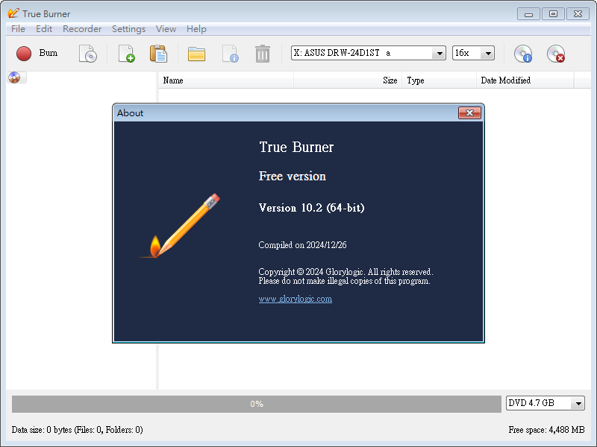Click the new folder icon
Viewport: 597px width, 447px height.
(x=196, y=54)
